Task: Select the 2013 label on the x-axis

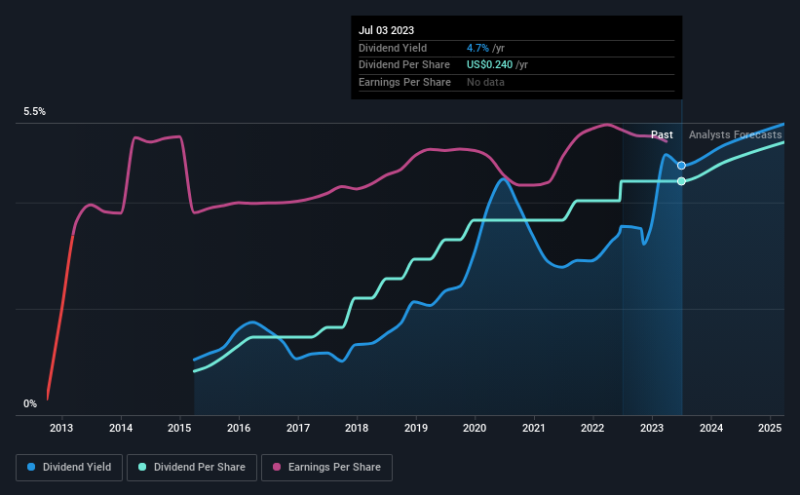Action: click(x=61, y=428)
